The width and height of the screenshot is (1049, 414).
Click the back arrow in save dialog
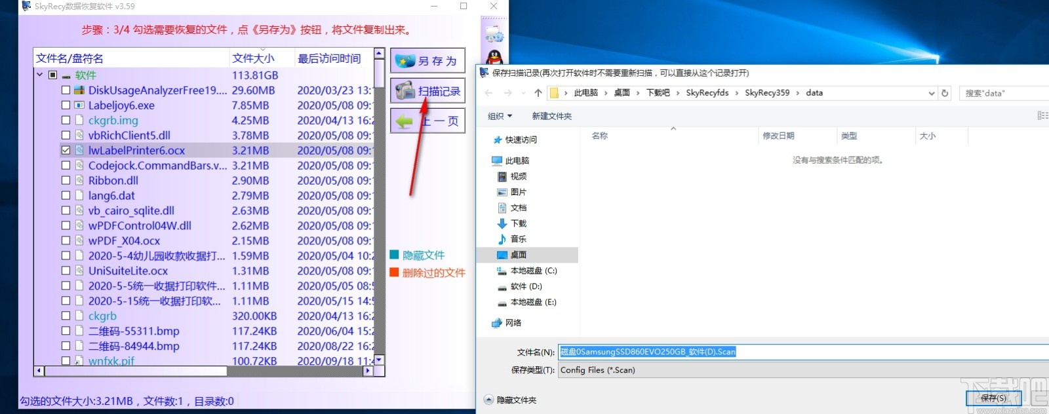[488, 93]
